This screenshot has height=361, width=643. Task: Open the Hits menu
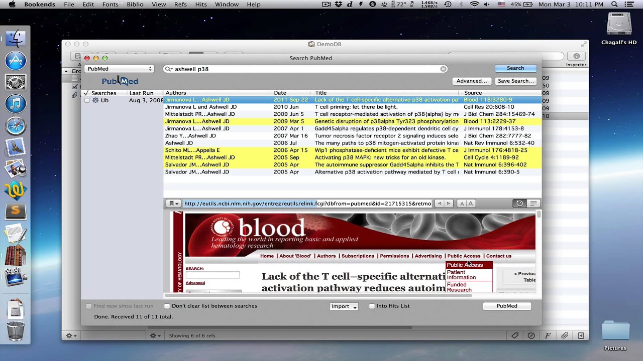coord(201,5)
